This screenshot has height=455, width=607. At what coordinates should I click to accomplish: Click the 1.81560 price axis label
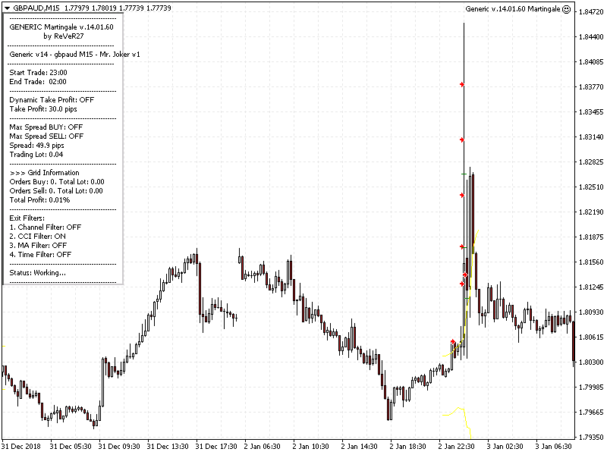coord(591,262)
